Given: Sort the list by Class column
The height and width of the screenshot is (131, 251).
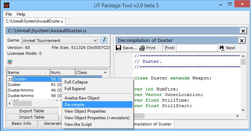Looking at the screenshot, I should tap(89, 72).
